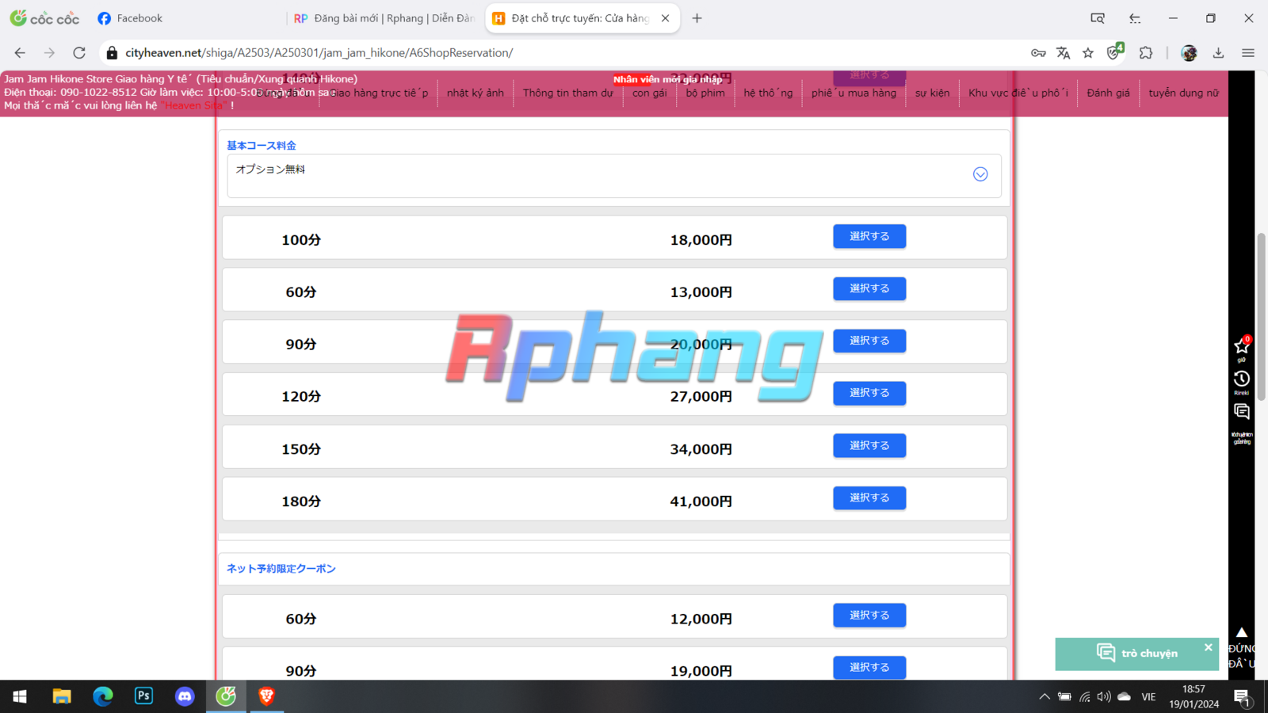This screenshot has height=713, width=1268.
Task: Open the trò chuyện chat button
Action: pyautogui.click(x=1136, y=654)
